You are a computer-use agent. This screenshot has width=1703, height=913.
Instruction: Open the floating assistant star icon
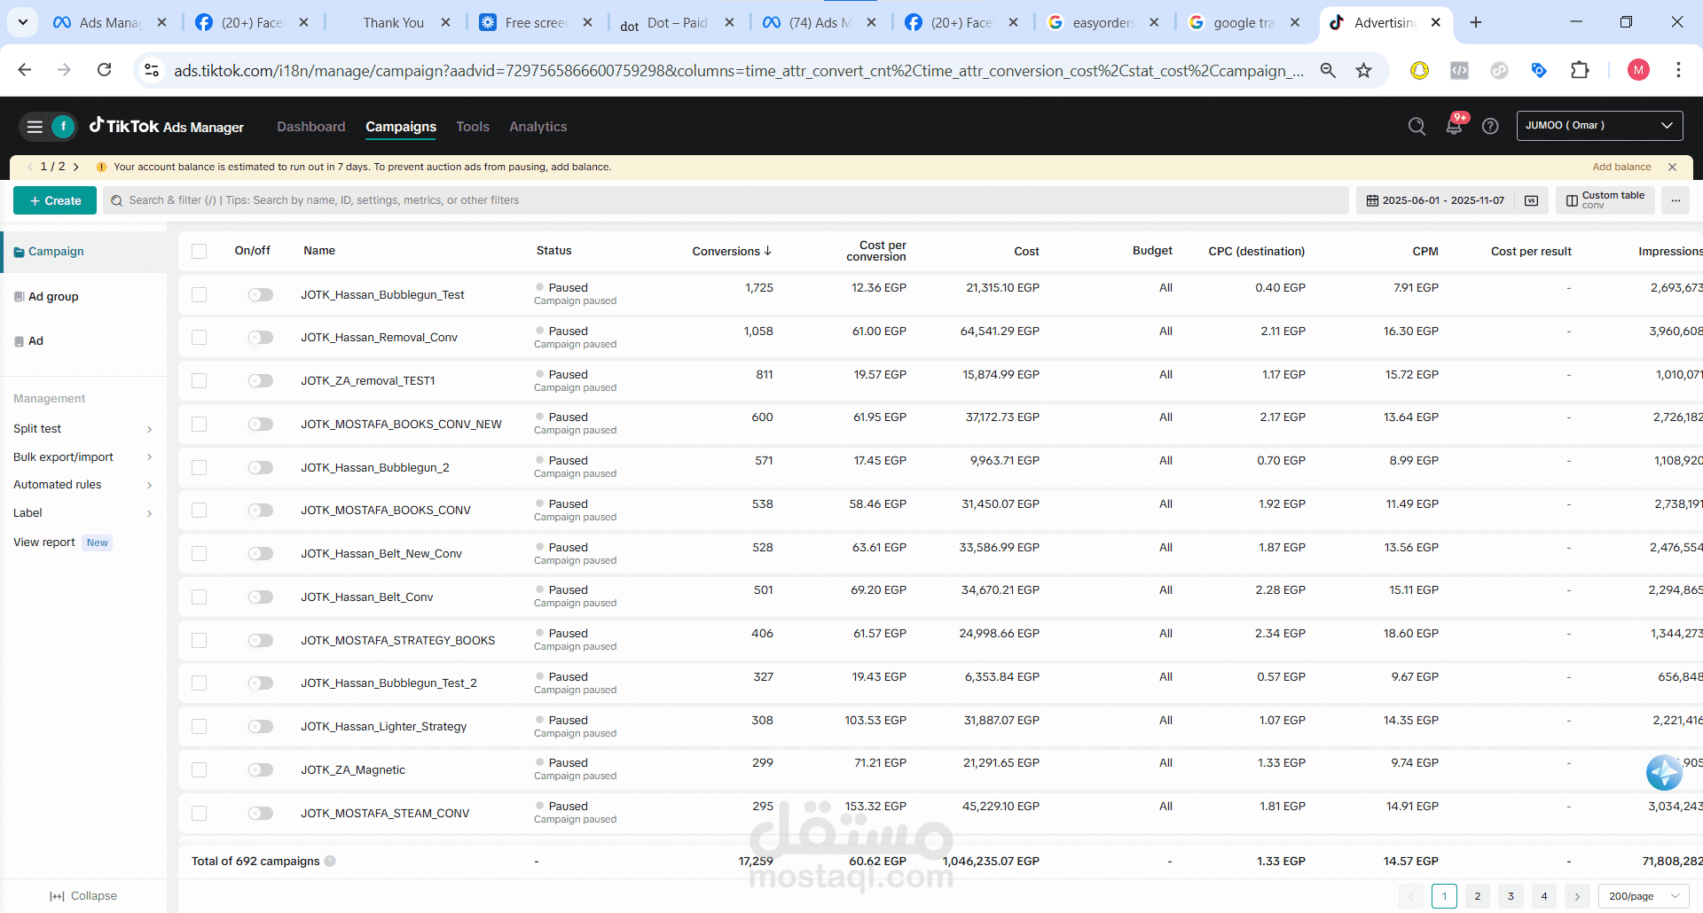pyautogui.click(x=1664, y=773)
